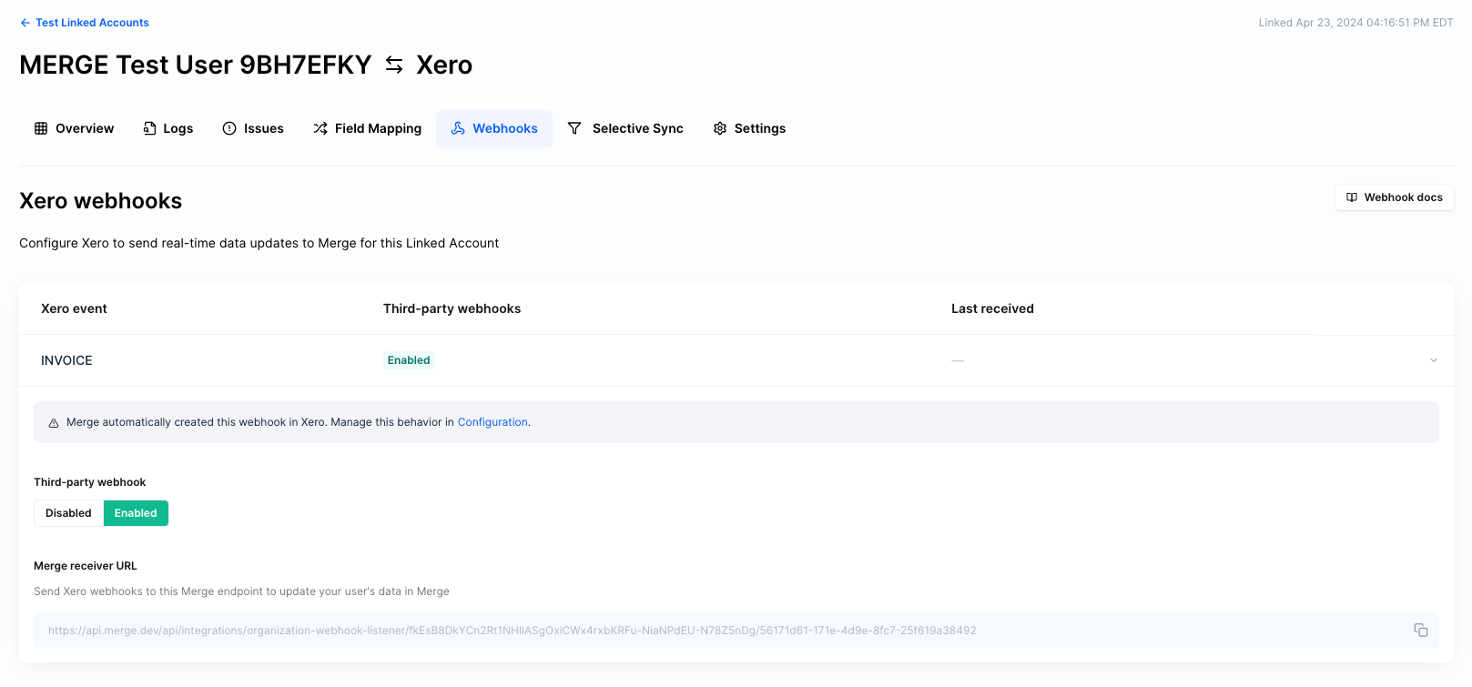Click the Settings gear icon
This screenshot has width=1472, height=687.
tap(720, 128)
